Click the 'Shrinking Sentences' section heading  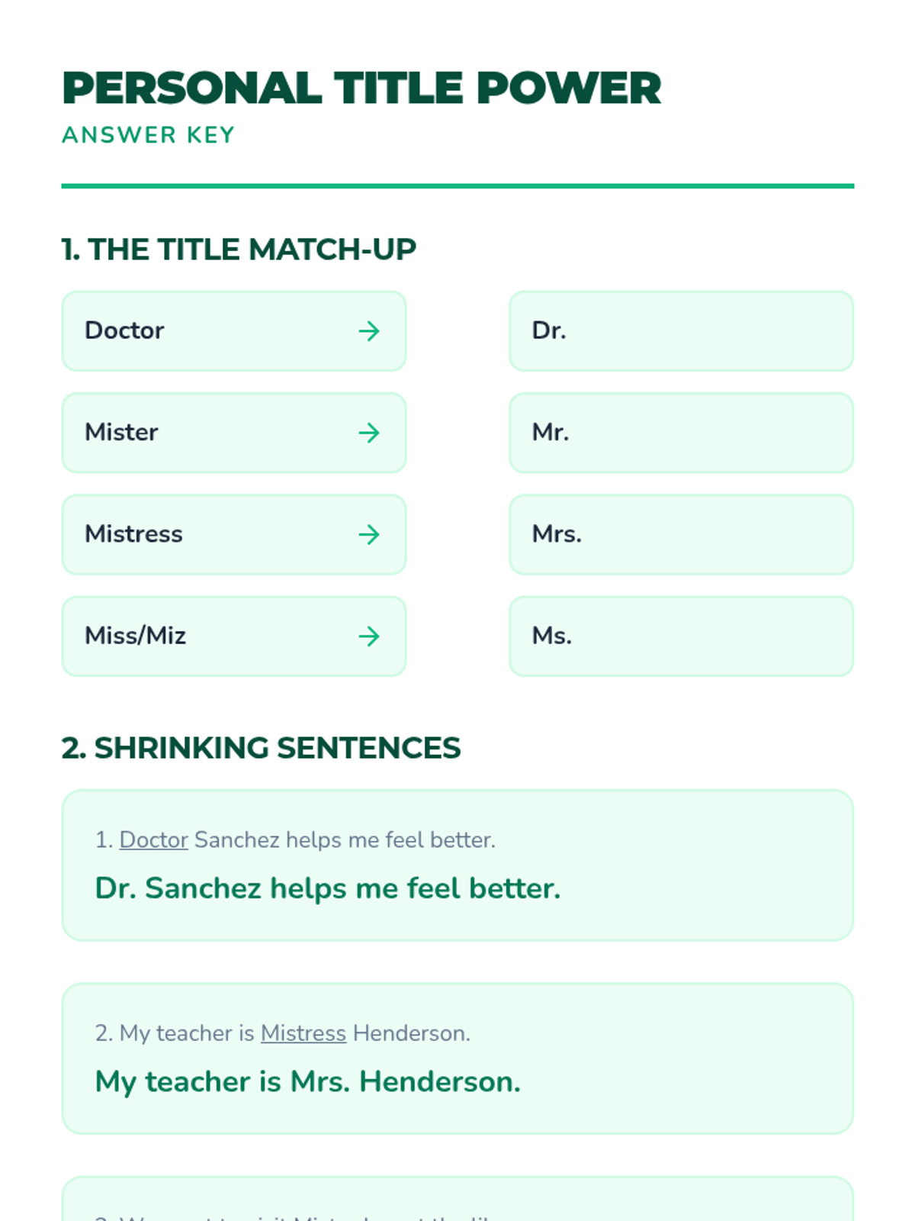coord(261,748)
